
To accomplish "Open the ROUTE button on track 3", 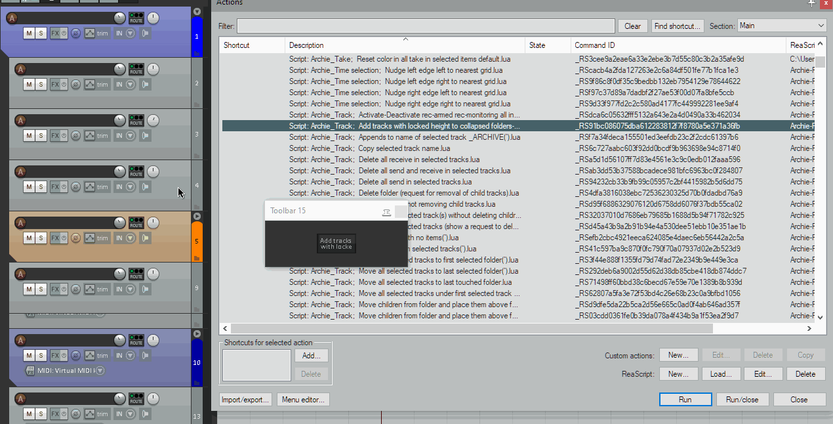I will [136, 120].
